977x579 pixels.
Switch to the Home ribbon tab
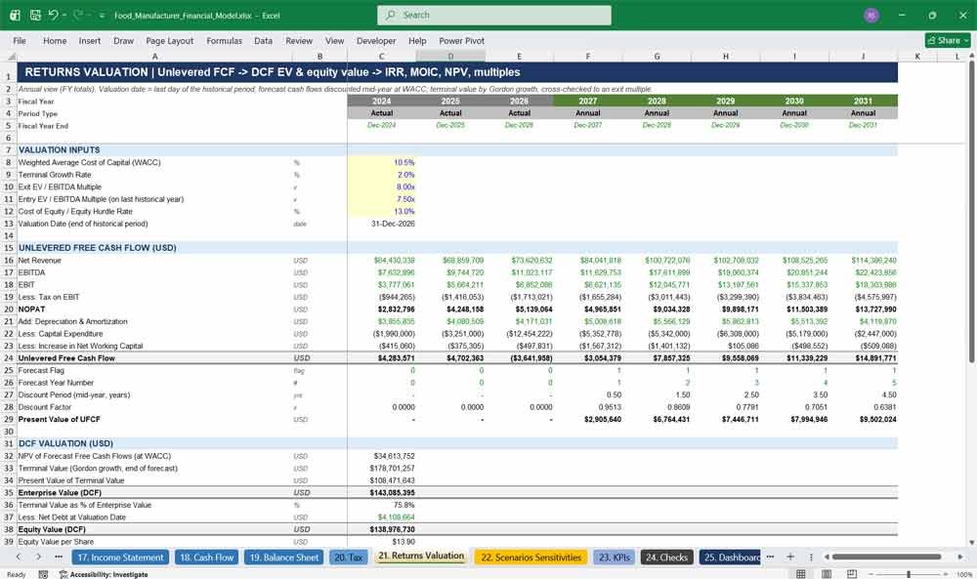[x=55, y=40]
